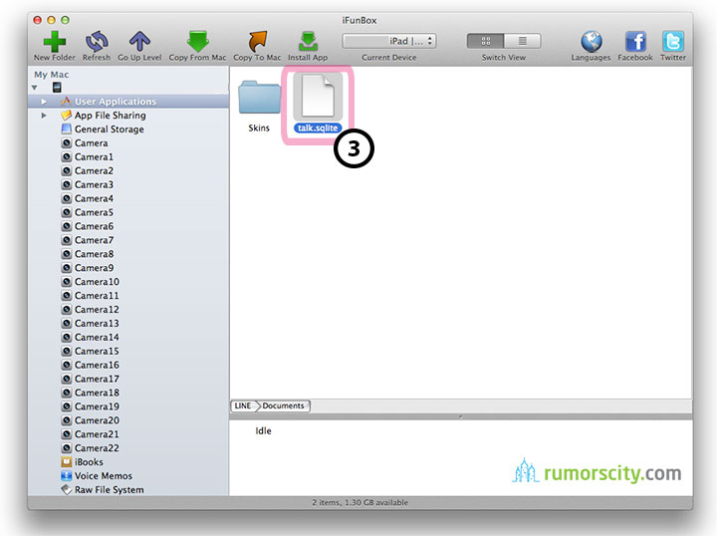Click the Camera3 icon in sidebar
Viewport: 717px width, 536px height.
67,184
